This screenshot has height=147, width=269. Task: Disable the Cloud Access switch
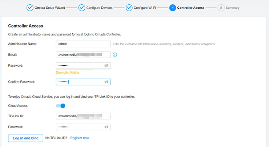60,106
